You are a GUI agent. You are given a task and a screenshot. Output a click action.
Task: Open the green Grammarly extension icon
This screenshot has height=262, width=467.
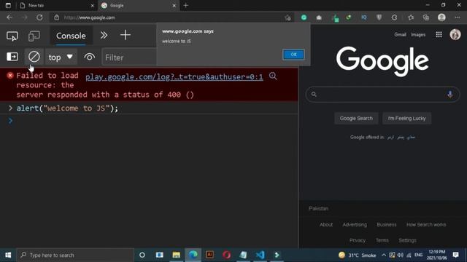[304, 17]
